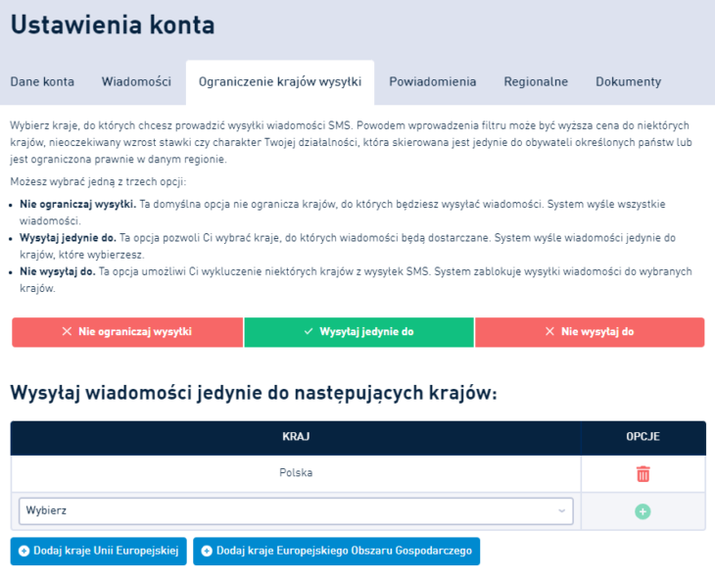Click bold text Nie ograniczaj wysyłki. in list
This screenshot has width=715, height=579.
[78, 205]
